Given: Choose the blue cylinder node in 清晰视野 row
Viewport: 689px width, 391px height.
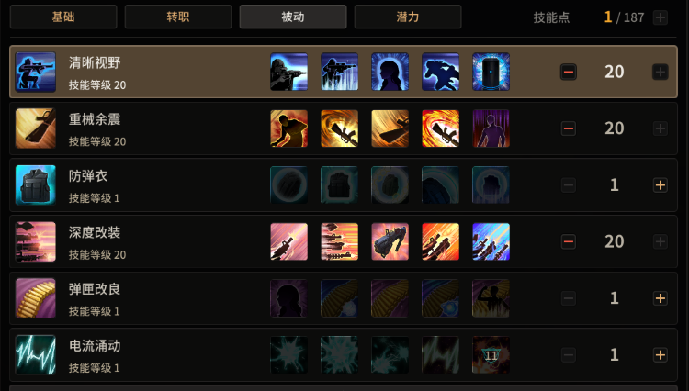Looking at the screenshot, I should pos(491,72).
